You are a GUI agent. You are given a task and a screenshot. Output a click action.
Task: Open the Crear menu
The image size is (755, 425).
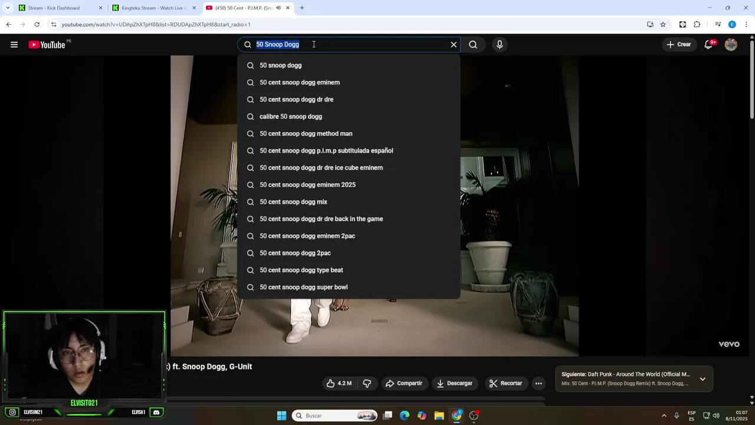click(678, 45)
